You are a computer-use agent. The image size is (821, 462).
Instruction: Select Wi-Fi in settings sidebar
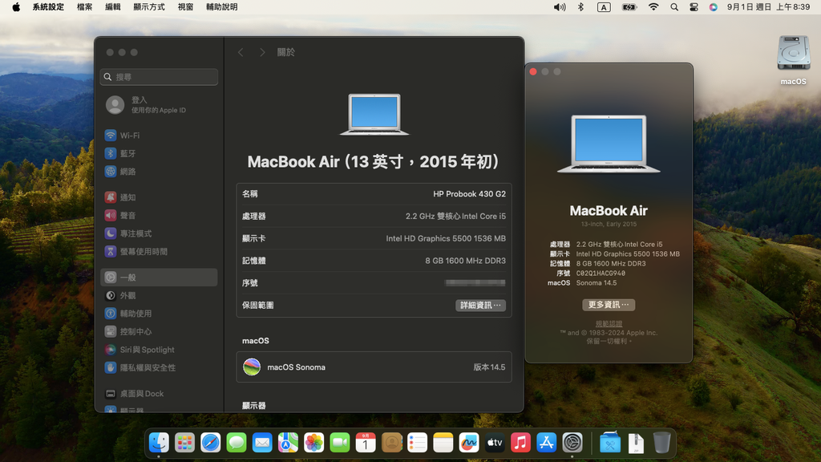click(160, 135)
